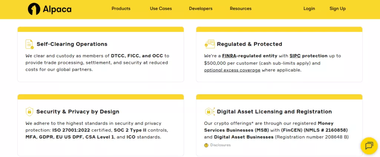
Task: Follow the SIPC link
Action: point(295,56)
